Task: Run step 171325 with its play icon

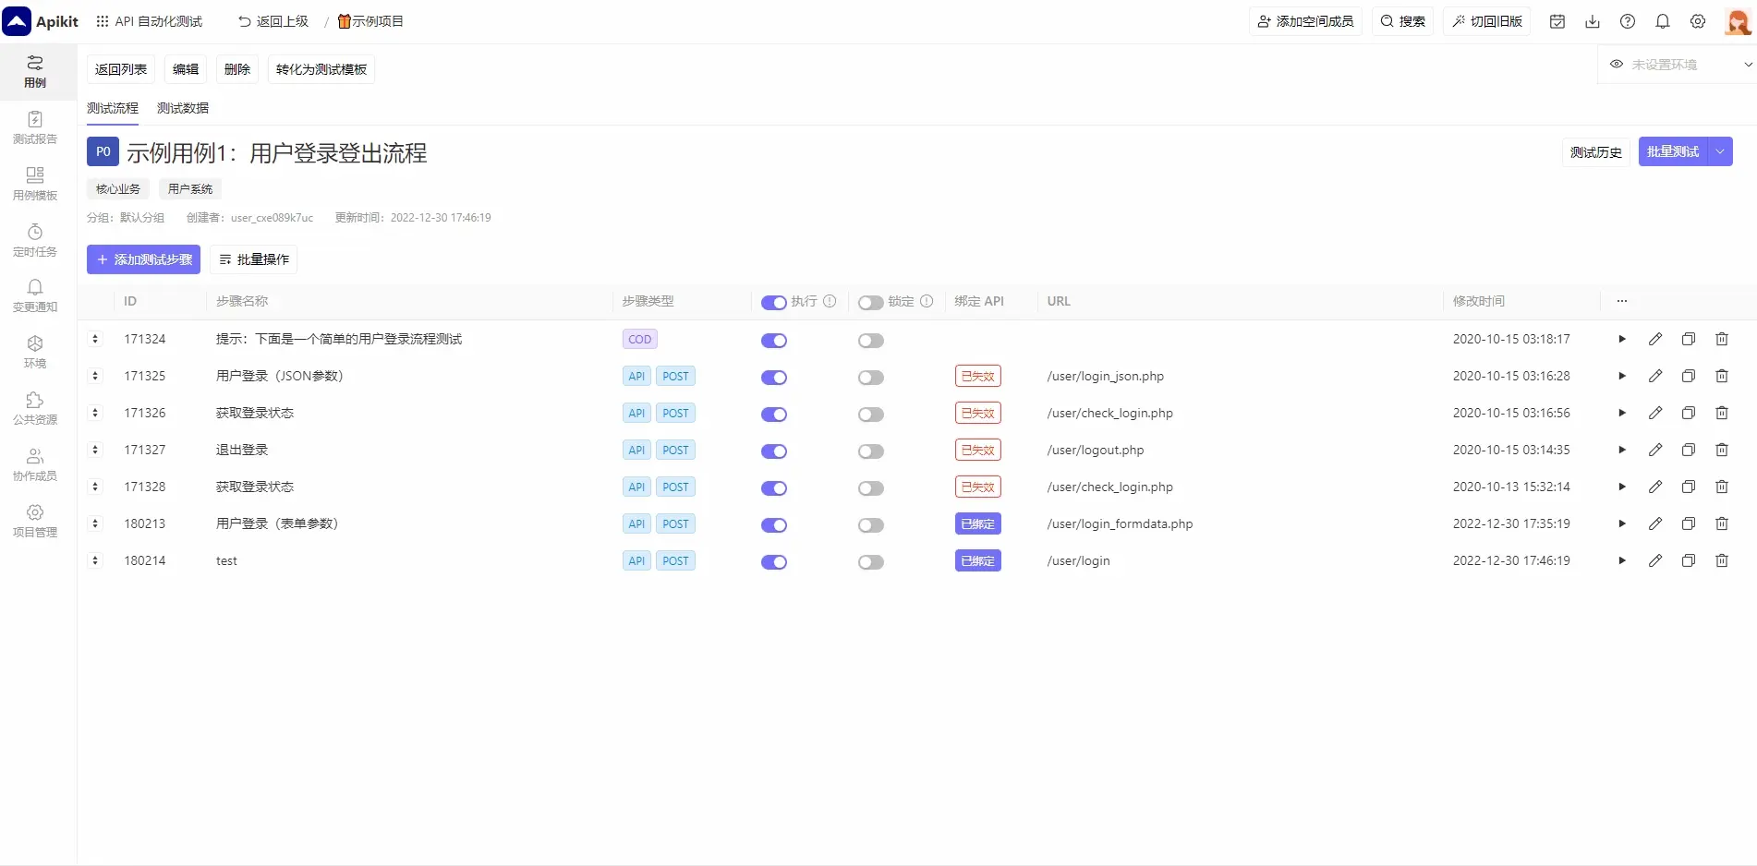Action: pos(1621,376)
